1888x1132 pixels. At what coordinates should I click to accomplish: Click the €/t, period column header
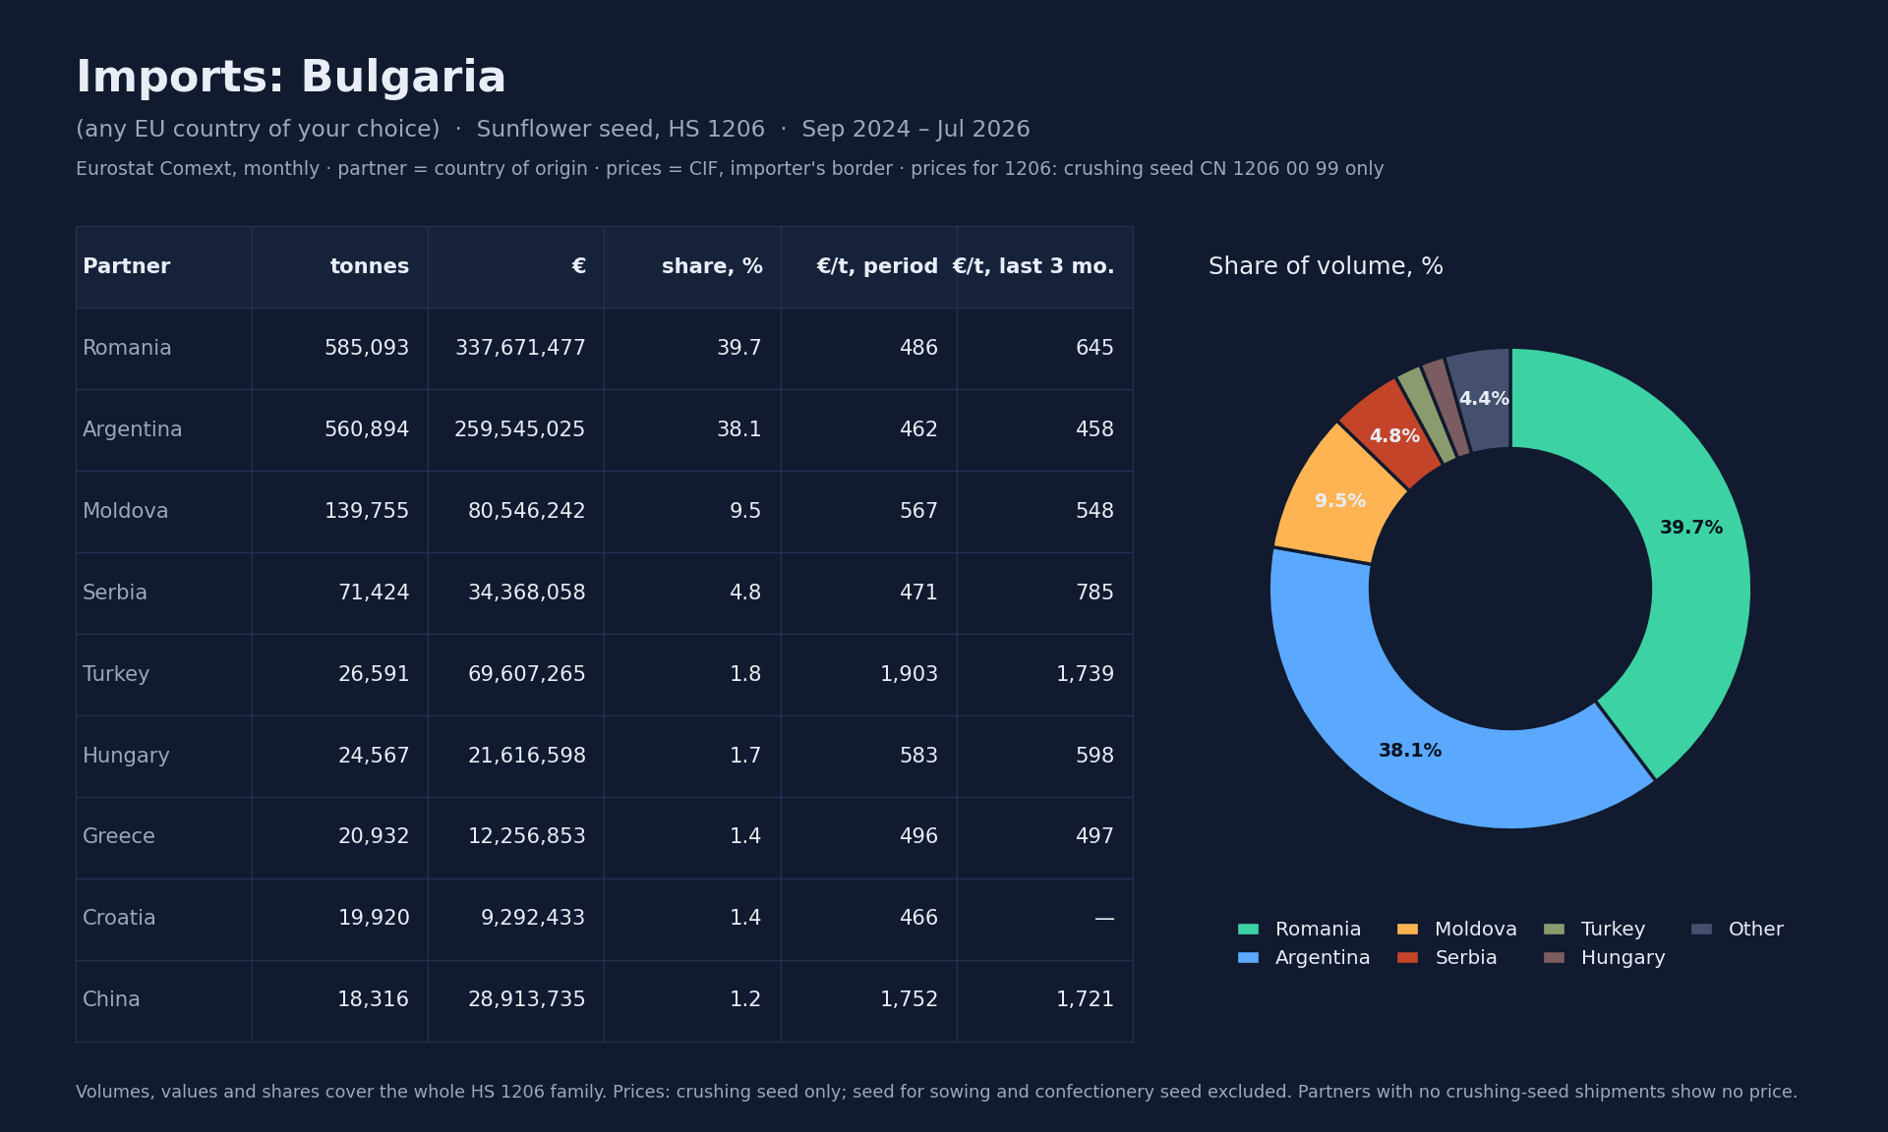869,267
